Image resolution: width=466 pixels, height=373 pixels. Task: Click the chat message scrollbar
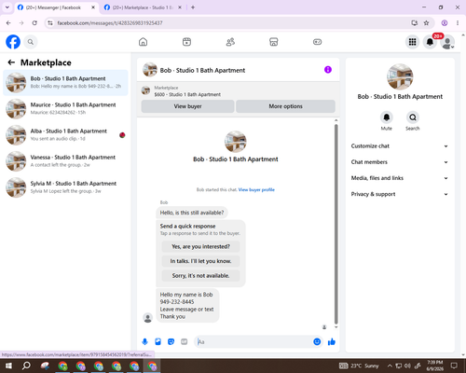click(x=336, y=224)
